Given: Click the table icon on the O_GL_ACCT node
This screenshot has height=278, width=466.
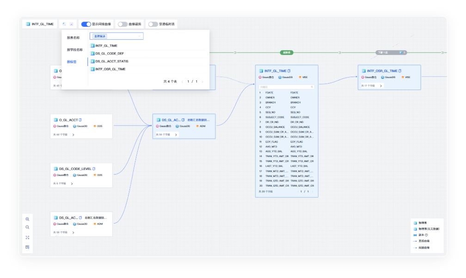Looking at the screenshot, I should [x=55, y=120].
